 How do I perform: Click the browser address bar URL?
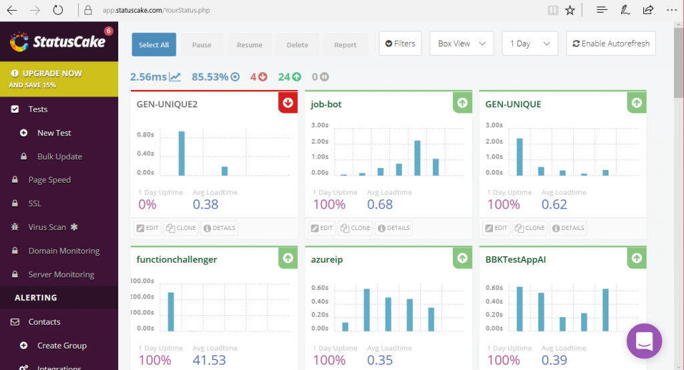(x=156, y=10)
